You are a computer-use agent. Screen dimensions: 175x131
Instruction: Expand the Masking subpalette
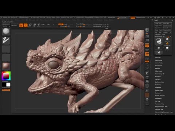pos(158,85)
